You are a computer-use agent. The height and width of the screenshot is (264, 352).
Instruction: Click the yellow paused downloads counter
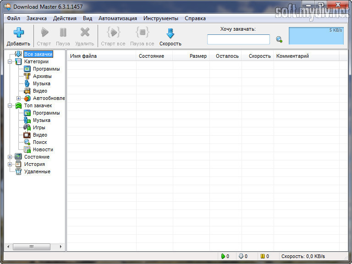click(x=264, y=256)
